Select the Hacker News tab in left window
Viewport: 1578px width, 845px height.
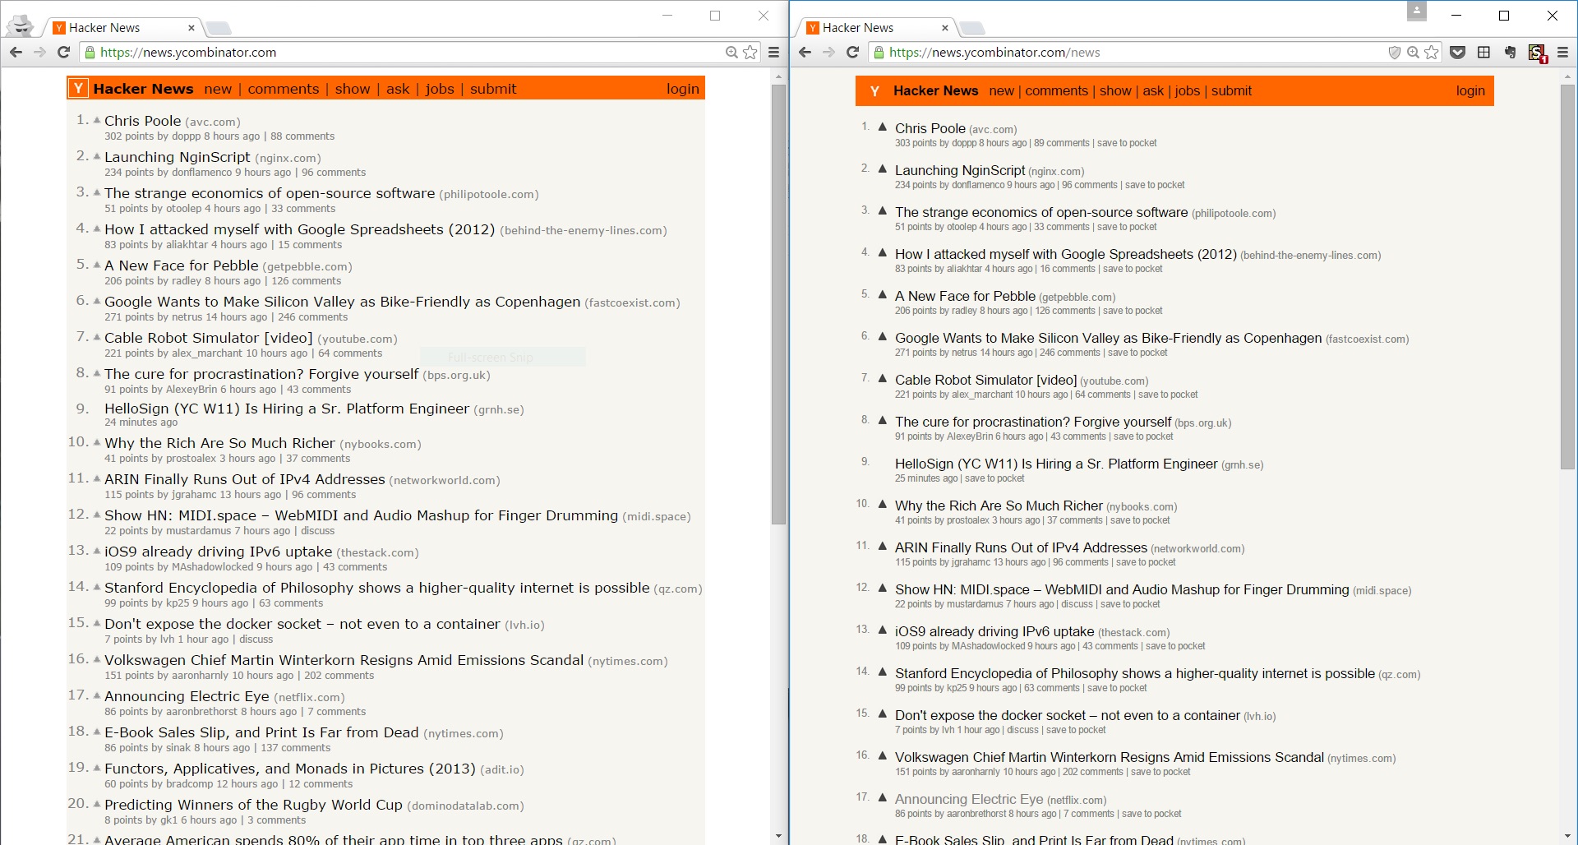(123, 27)
